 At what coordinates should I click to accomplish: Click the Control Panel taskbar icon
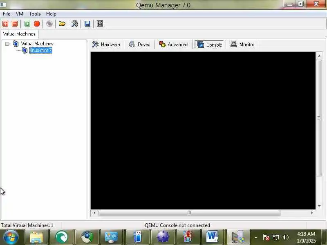click(112, 237)
